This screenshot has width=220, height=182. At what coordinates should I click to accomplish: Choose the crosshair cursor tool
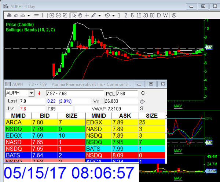pyautogui.click(x=87, y=15)
